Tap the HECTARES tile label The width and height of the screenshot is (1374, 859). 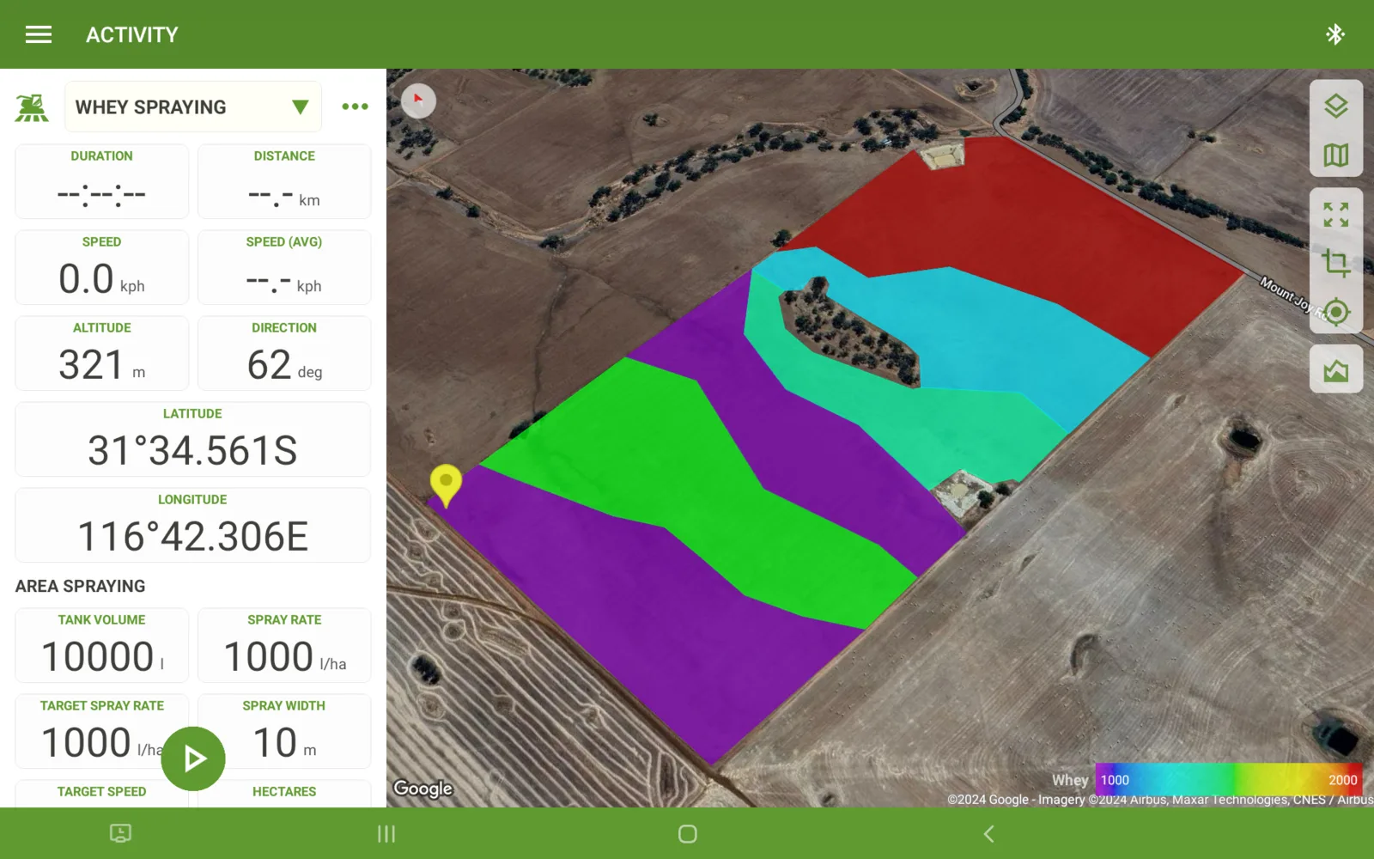point(284,791)
